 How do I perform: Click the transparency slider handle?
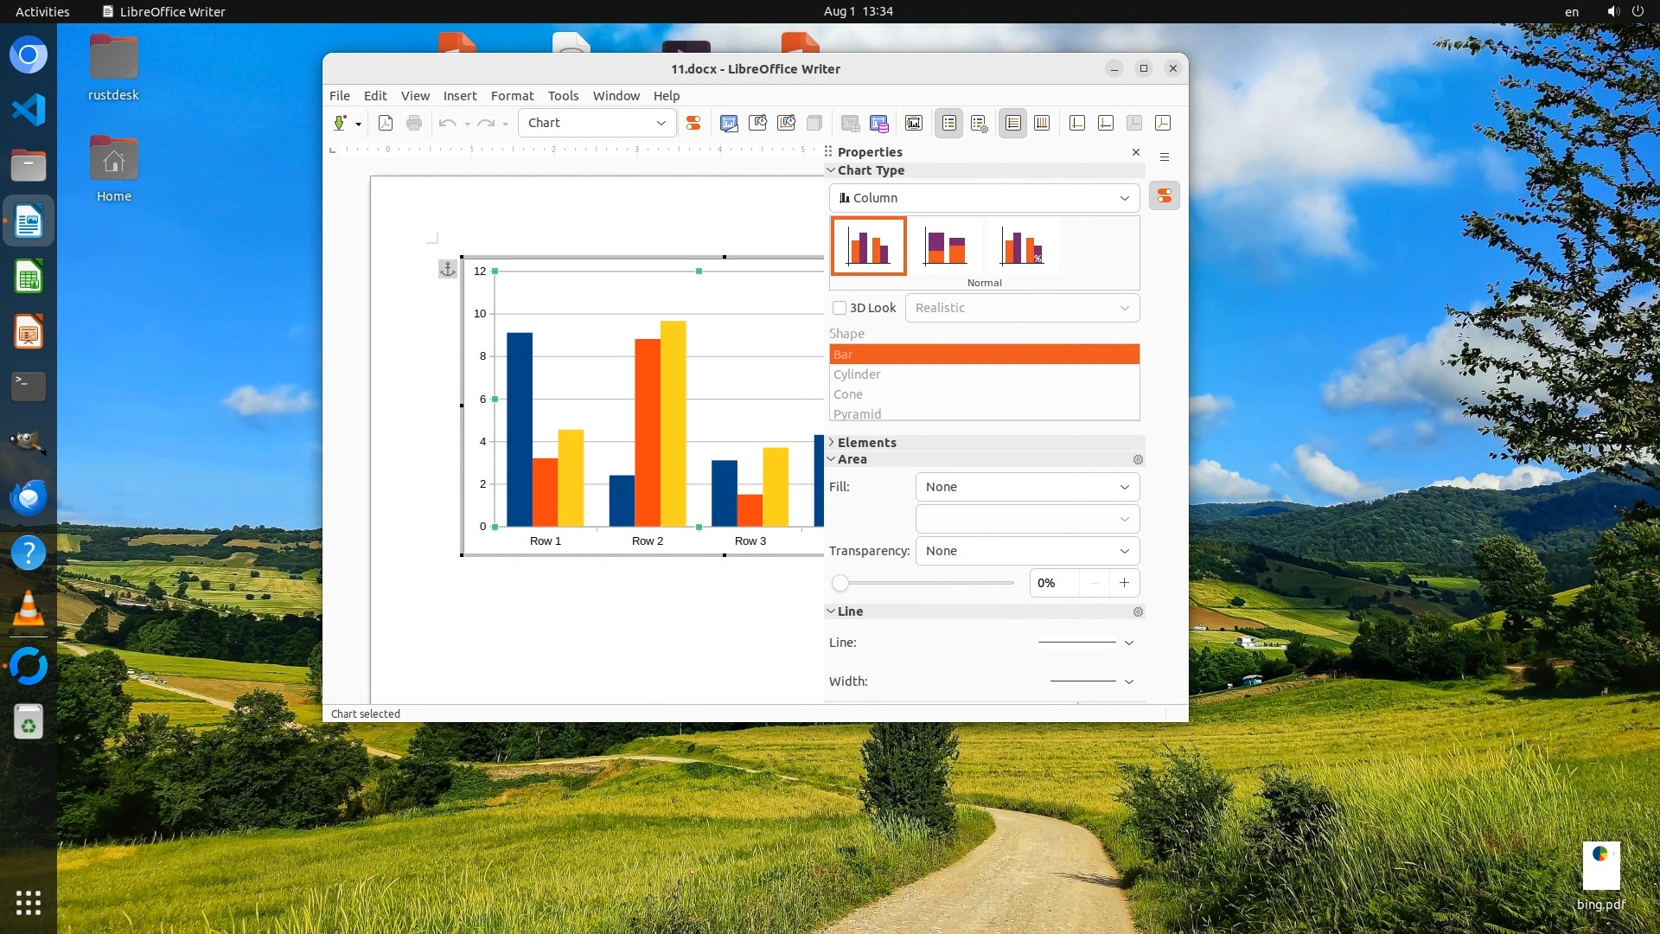(840, 583)
